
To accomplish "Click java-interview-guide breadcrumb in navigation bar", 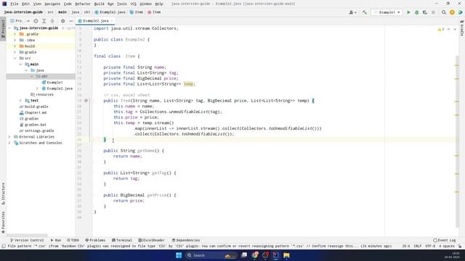I will pyautogui.click(x=23, y=12).
